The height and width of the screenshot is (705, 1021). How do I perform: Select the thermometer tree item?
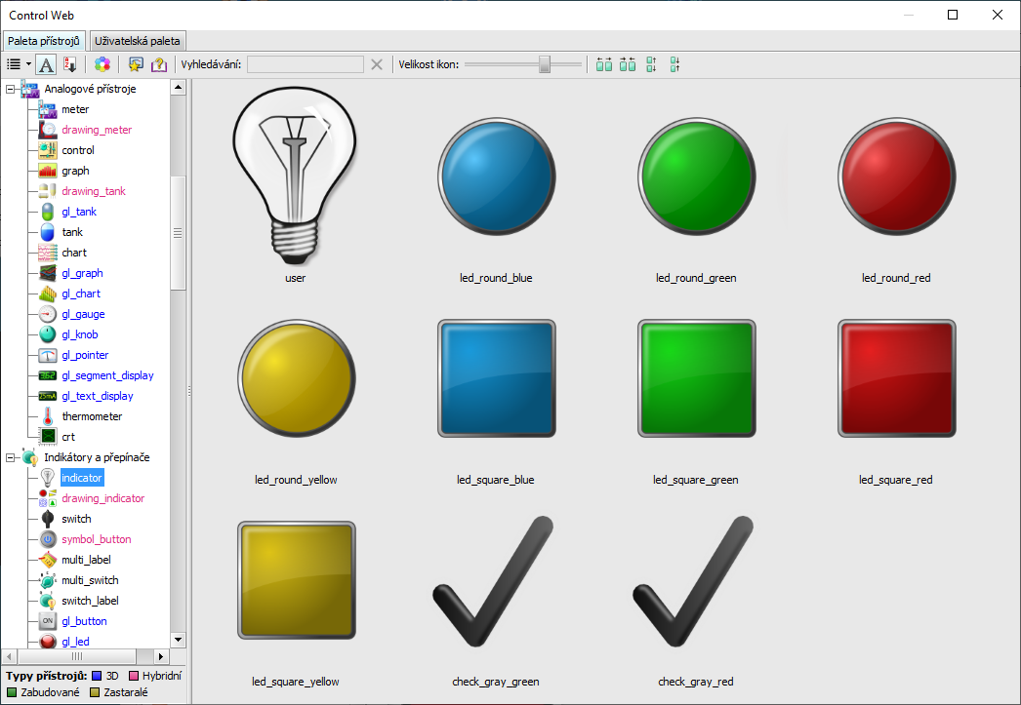click(x=92, y=416)
